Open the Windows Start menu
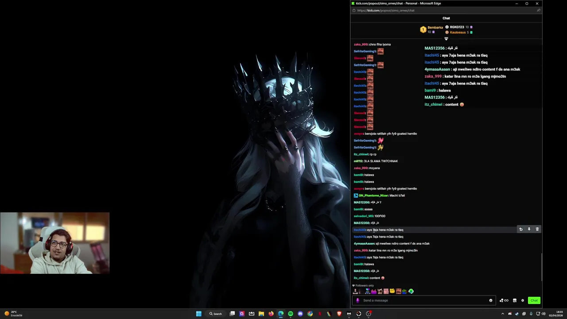 pyautogui.click(x=199, y=314)
